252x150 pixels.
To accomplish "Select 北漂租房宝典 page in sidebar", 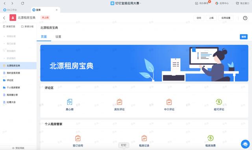I will click(18, 66).
